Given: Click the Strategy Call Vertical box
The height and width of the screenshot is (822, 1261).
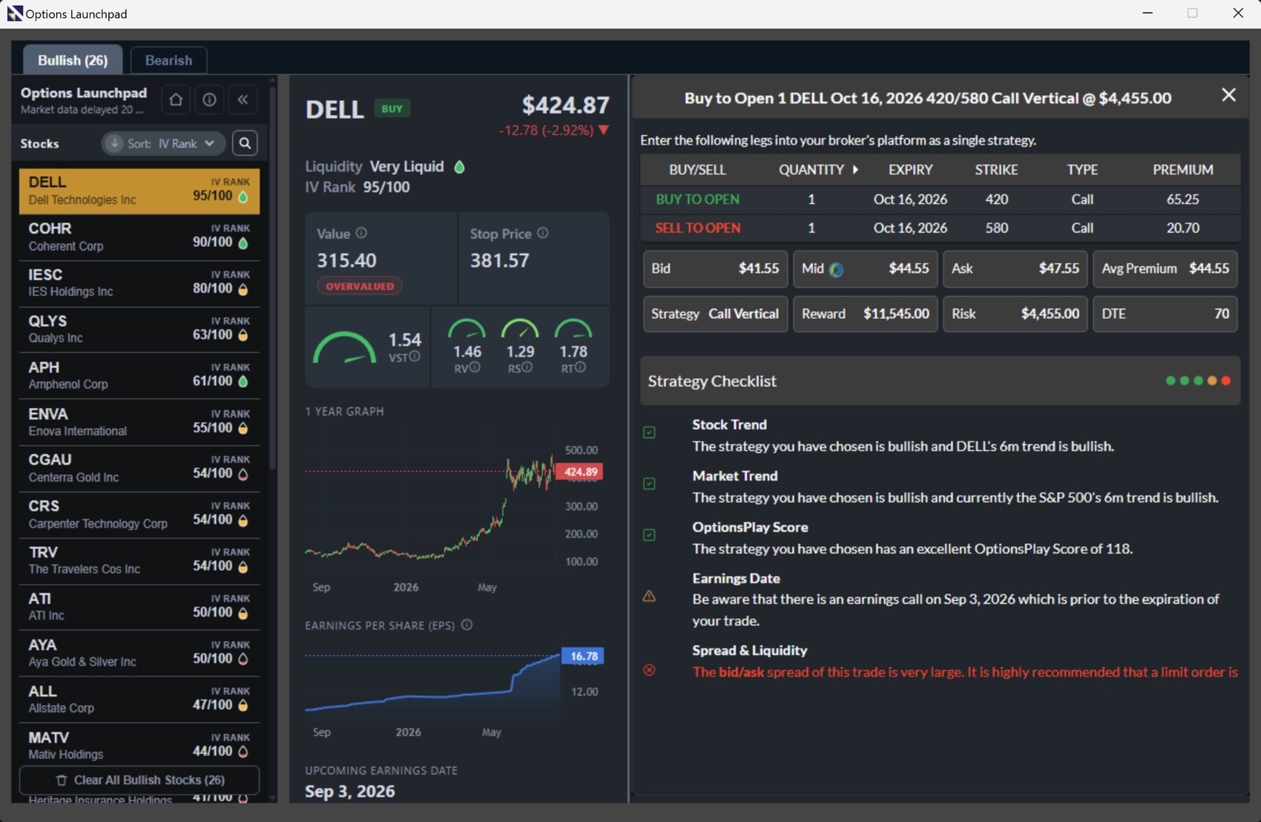Looking at the screenshot, I should pos(715,314).
